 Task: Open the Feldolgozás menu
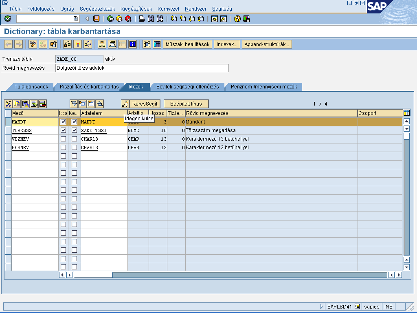[x=41, y=9]
